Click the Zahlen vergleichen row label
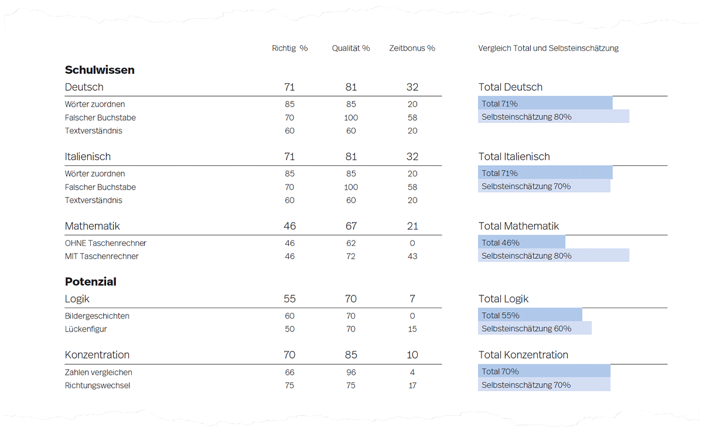The image size is (703, 437). tap(98, 373)
